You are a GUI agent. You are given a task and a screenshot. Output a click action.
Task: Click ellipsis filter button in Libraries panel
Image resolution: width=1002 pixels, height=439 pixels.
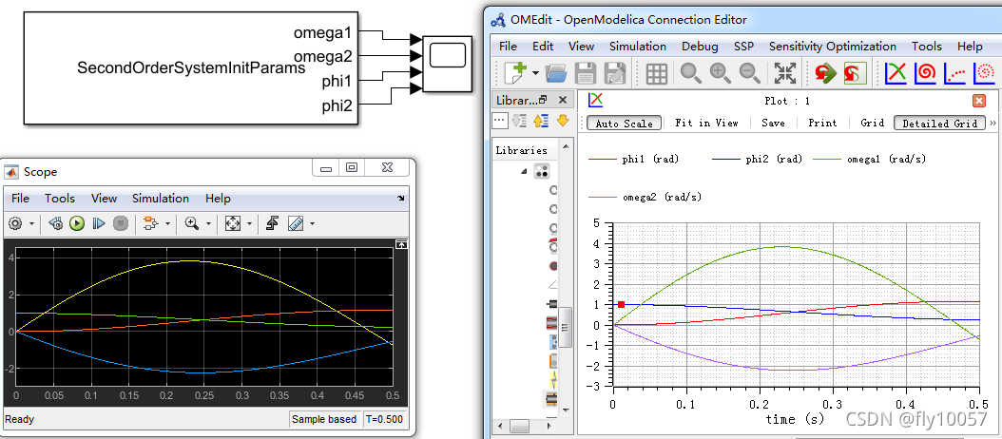point(500,120)
